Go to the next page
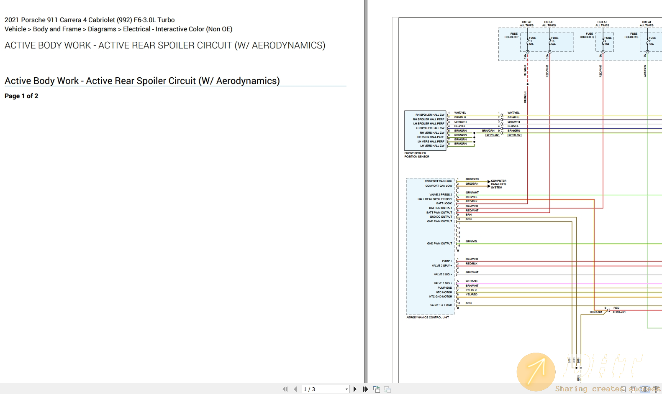The width and height of the screenshot is (662, 394). tap(355, 389)
